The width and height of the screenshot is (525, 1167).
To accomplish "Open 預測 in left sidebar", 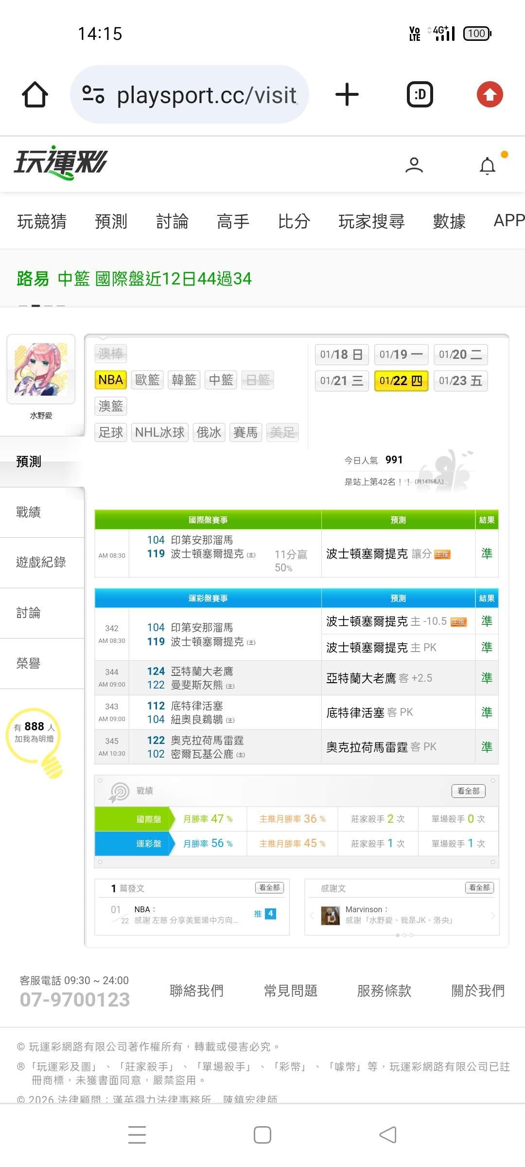I will (x=42, y=461).
